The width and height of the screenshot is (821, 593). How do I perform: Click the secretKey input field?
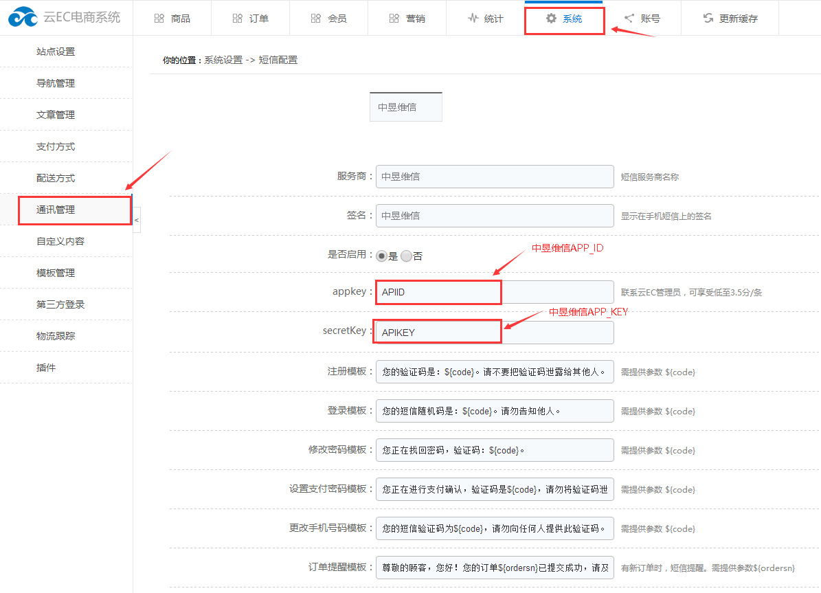494,333
